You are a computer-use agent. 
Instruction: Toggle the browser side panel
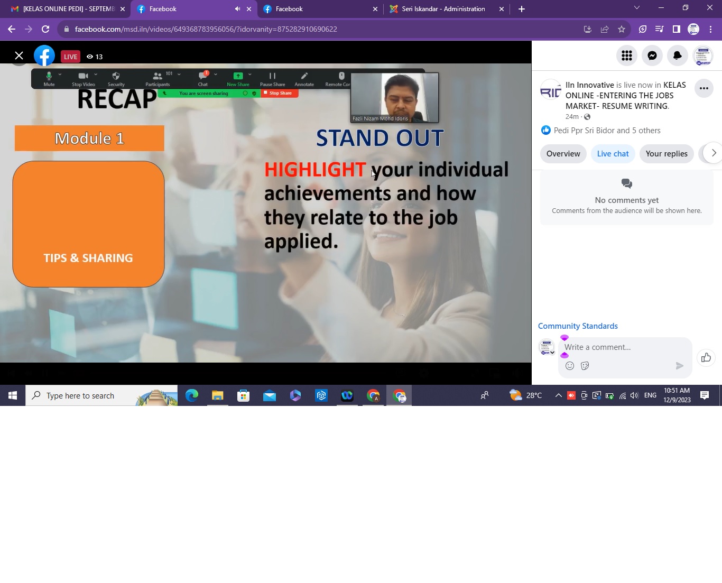(x=676, y=29)
